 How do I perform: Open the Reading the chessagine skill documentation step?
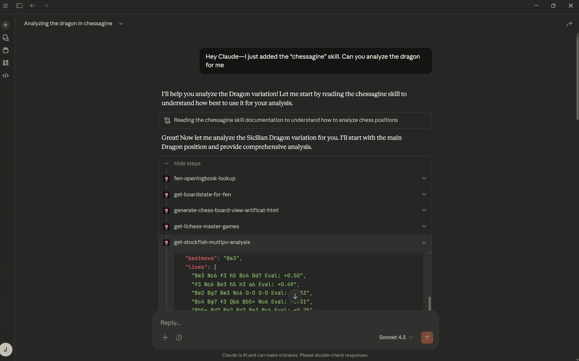(x=295, y=120)
